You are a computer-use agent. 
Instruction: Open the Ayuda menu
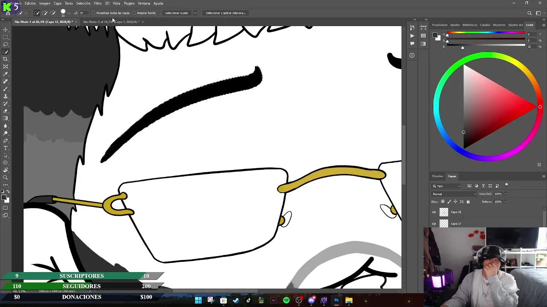point(158,3)
